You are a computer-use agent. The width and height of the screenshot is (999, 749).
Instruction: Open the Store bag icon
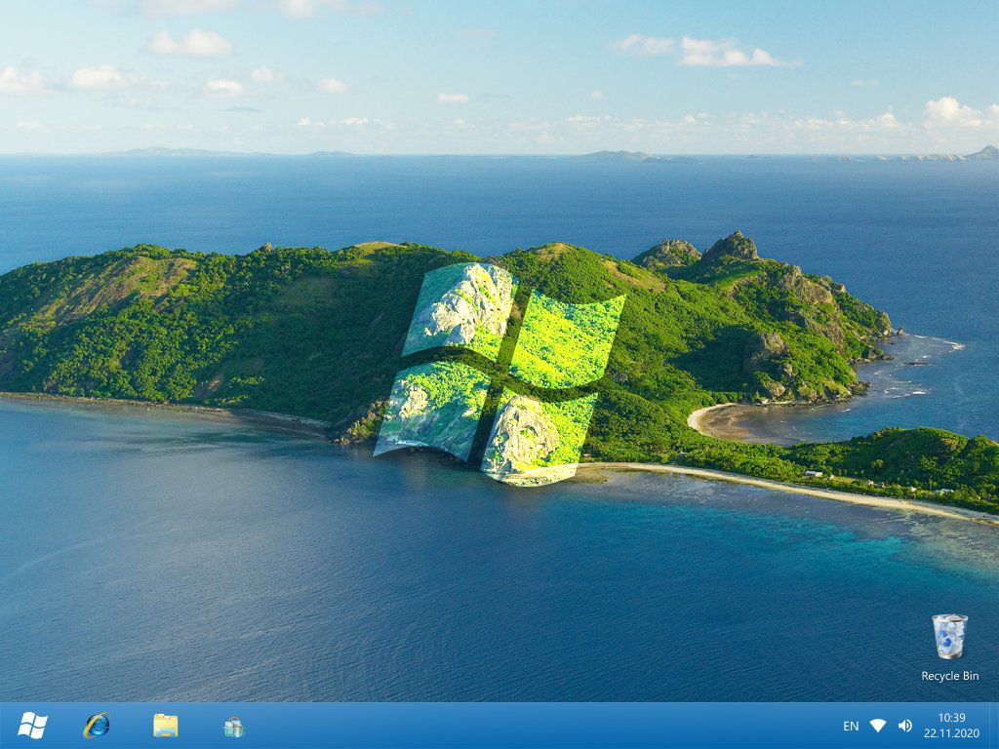[x=234, y=727]
